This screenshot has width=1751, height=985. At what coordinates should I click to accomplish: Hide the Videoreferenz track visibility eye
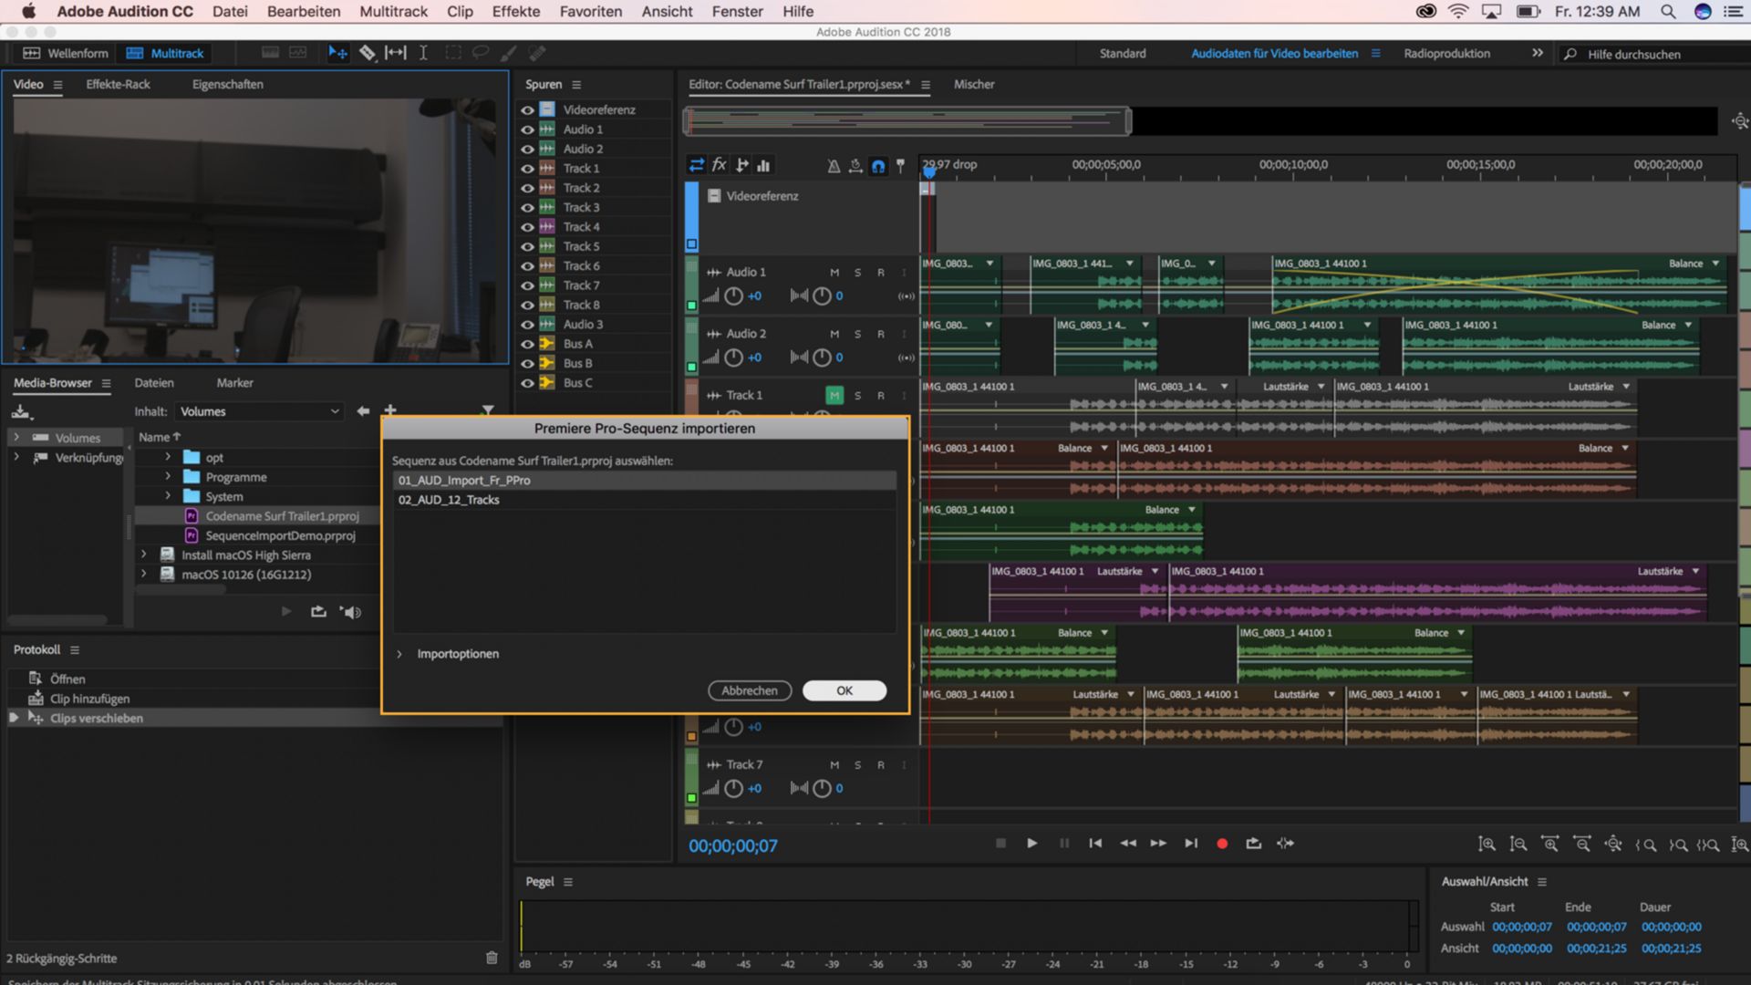pos(527,109)
